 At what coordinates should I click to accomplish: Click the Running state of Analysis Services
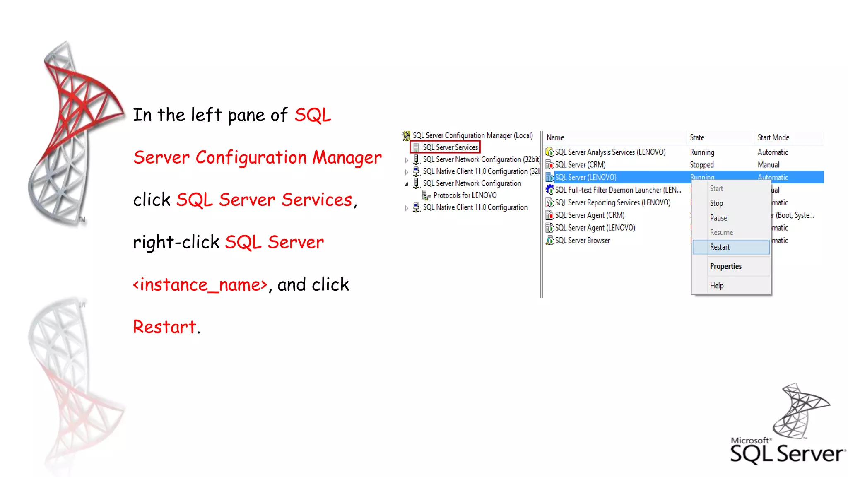pos(702,152)
